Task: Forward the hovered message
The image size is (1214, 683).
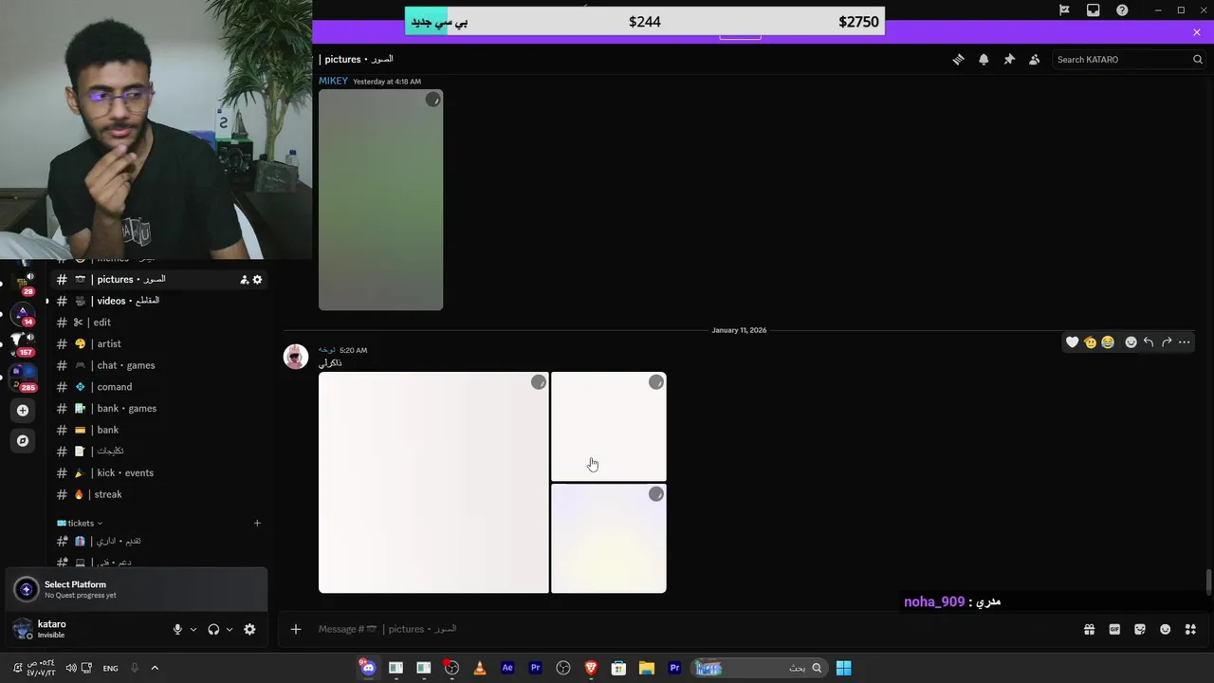Action: pos(1167,342)
